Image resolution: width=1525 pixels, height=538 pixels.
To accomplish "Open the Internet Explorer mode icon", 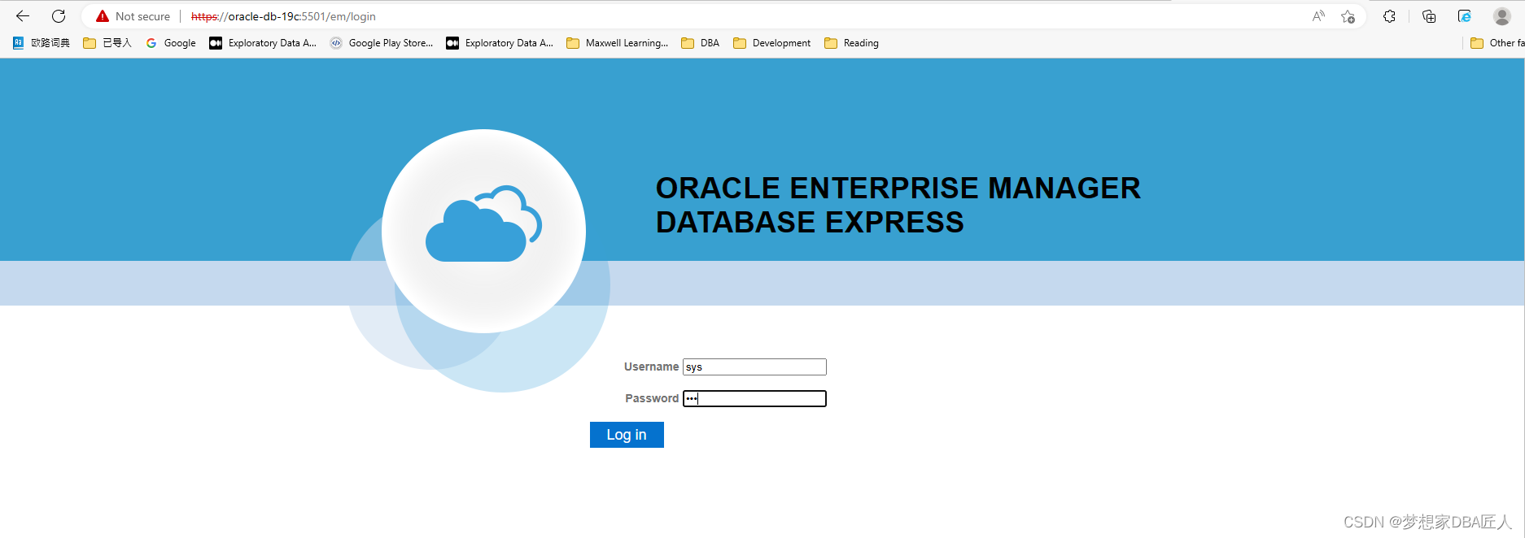I will click(x=1465, y=16).
